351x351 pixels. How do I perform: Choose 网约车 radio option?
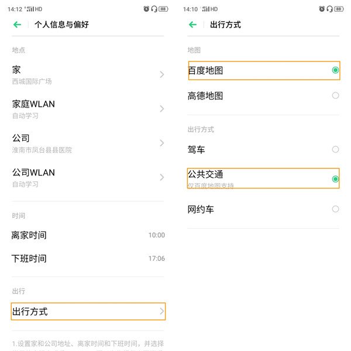335,209
